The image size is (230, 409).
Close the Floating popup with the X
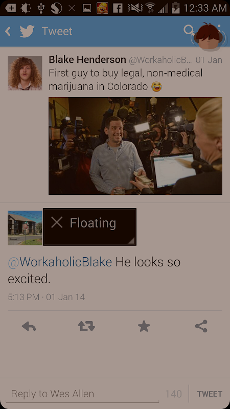click(x=57, y=222)
